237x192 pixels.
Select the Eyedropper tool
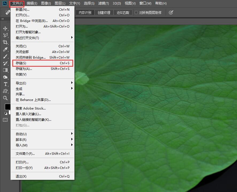click(5, 49)
